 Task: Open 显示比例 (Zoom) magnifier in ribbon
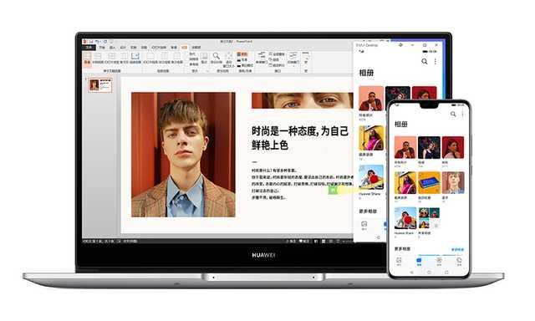pyautogui.click(x=217, y=59)
